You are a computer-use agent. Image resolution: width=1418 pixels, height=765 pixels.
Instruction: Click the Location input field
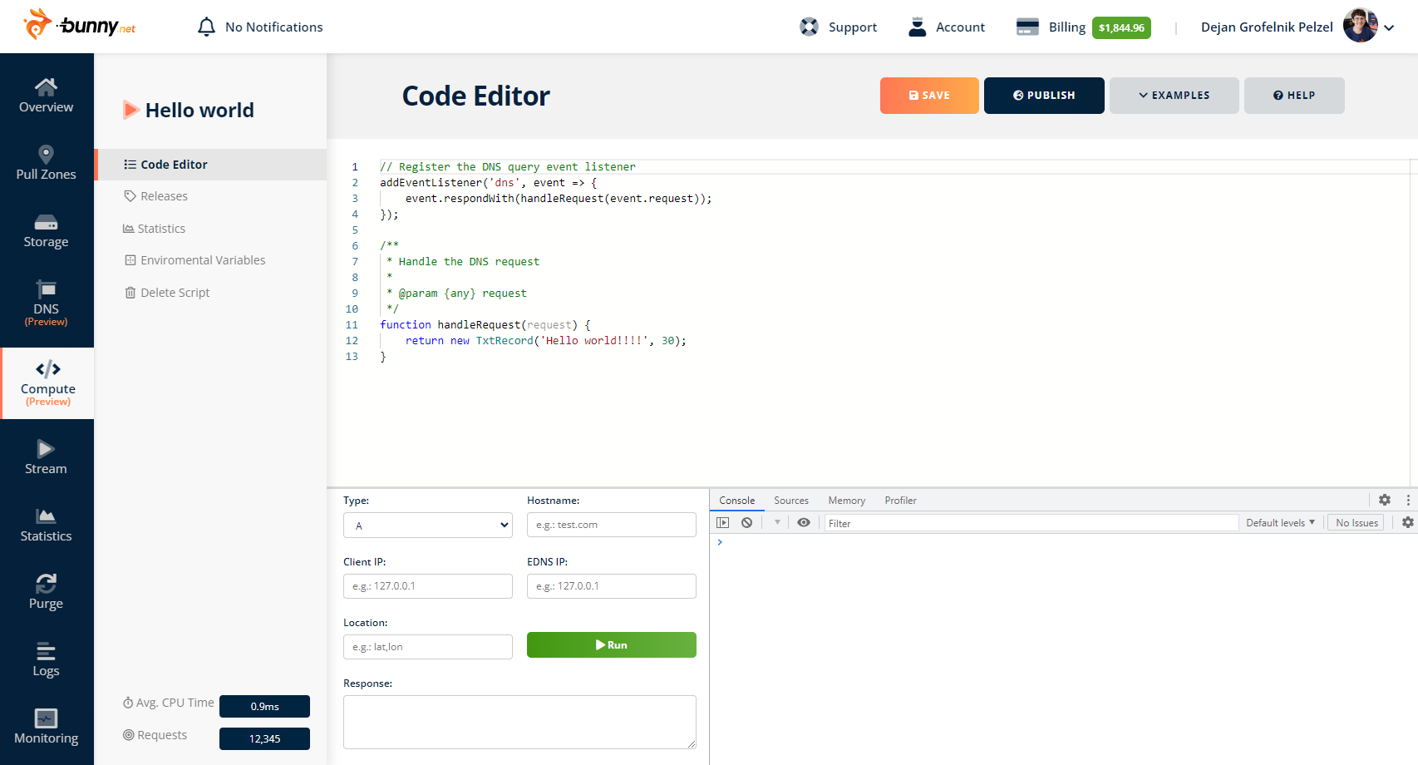click(x=428, y=647)
